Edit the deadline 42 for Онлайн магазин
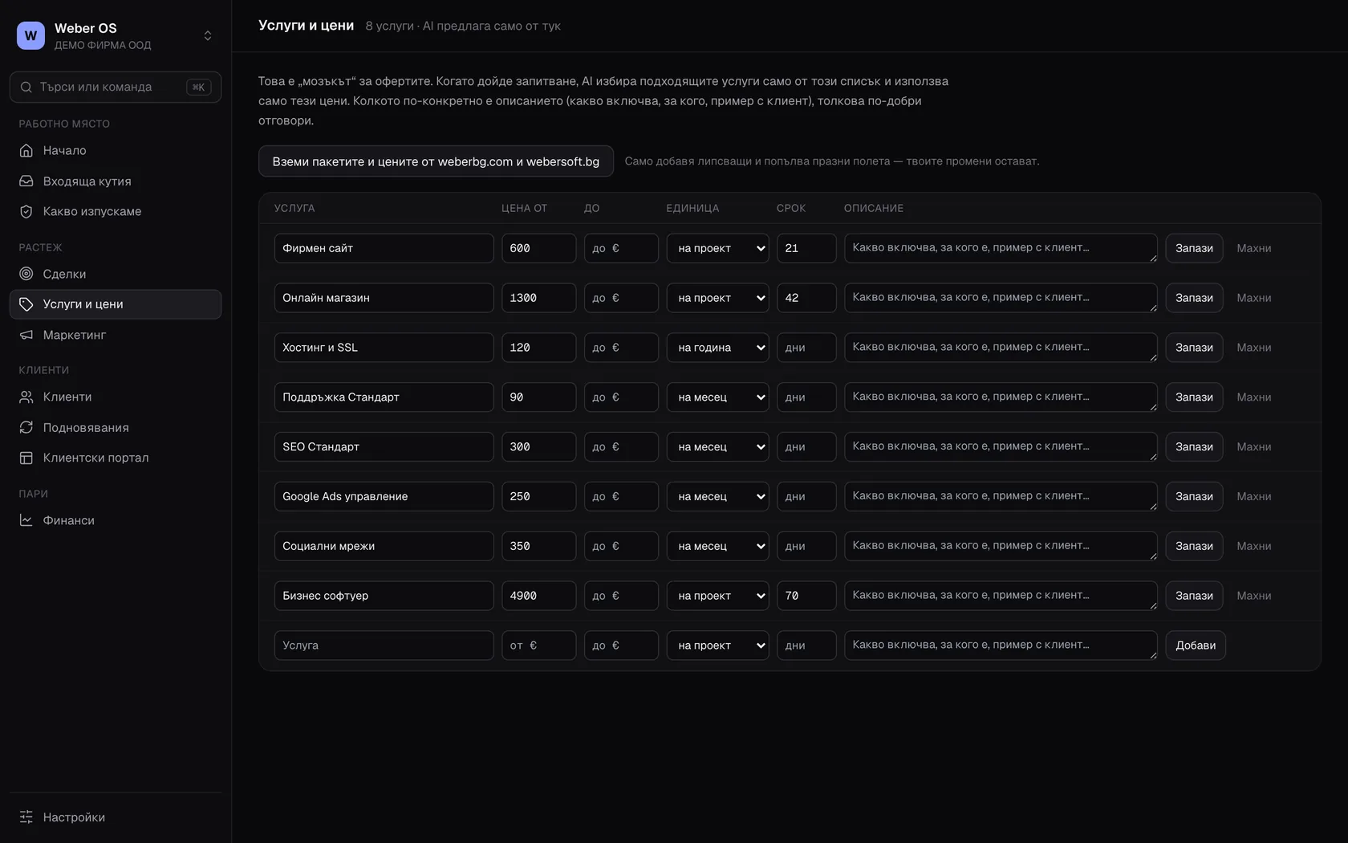The width and height of the screenshot is (1348, 843). coord(806,298)
